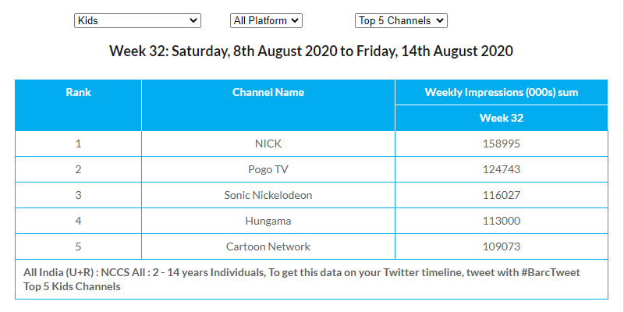Viewport: 624px width, 312px height.
Task: Open the Kids genre dropdown
Action: [x=137, y=20]
